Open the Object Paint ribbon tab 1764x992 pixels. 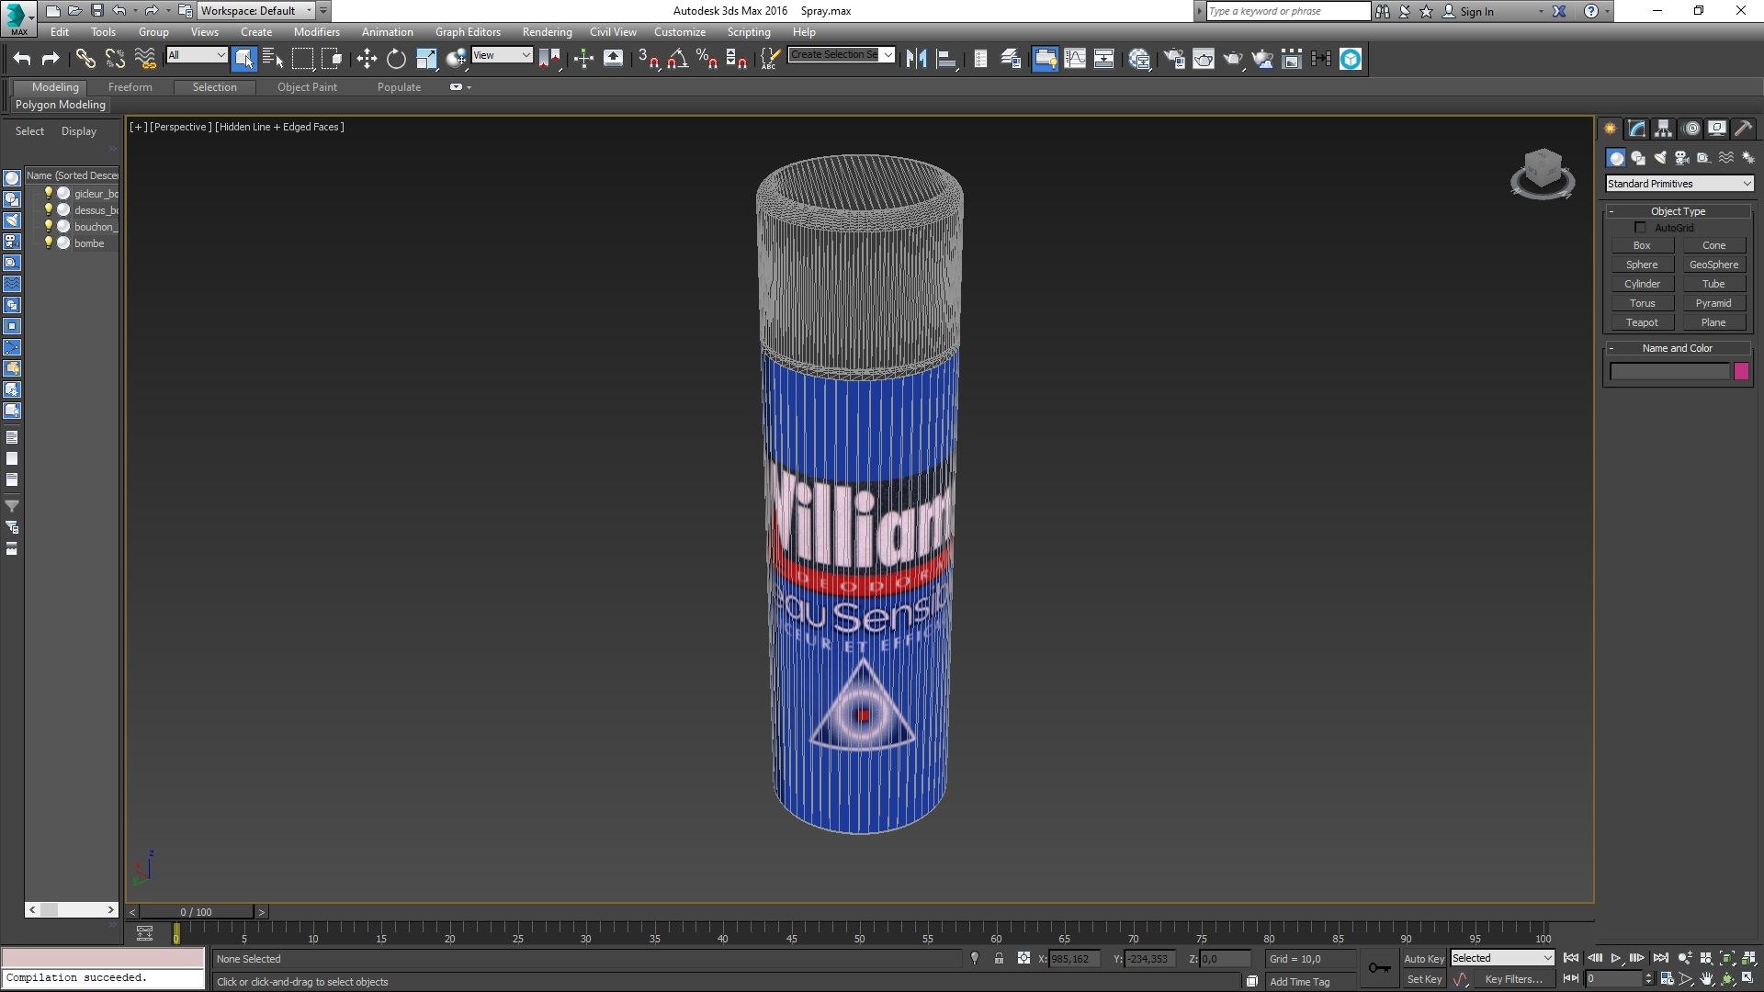click(x=307, y=87)
